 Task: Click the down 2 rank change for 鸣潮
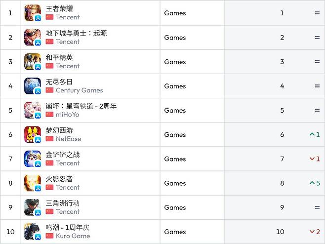315,232
